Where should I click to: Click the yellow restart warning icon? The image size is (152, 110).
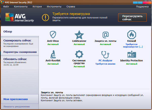coord(45,17)
